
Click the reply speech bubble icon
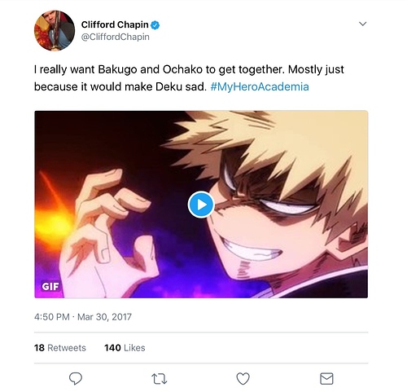[76, 378]
